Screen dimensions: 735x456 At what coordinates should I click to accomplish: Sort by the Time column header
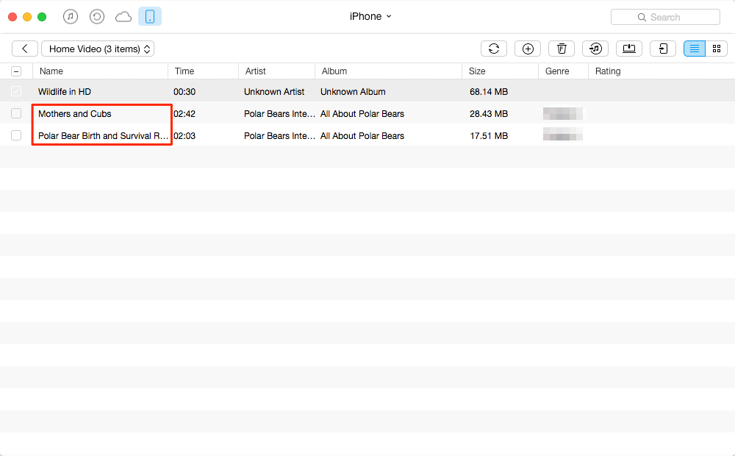203,71
